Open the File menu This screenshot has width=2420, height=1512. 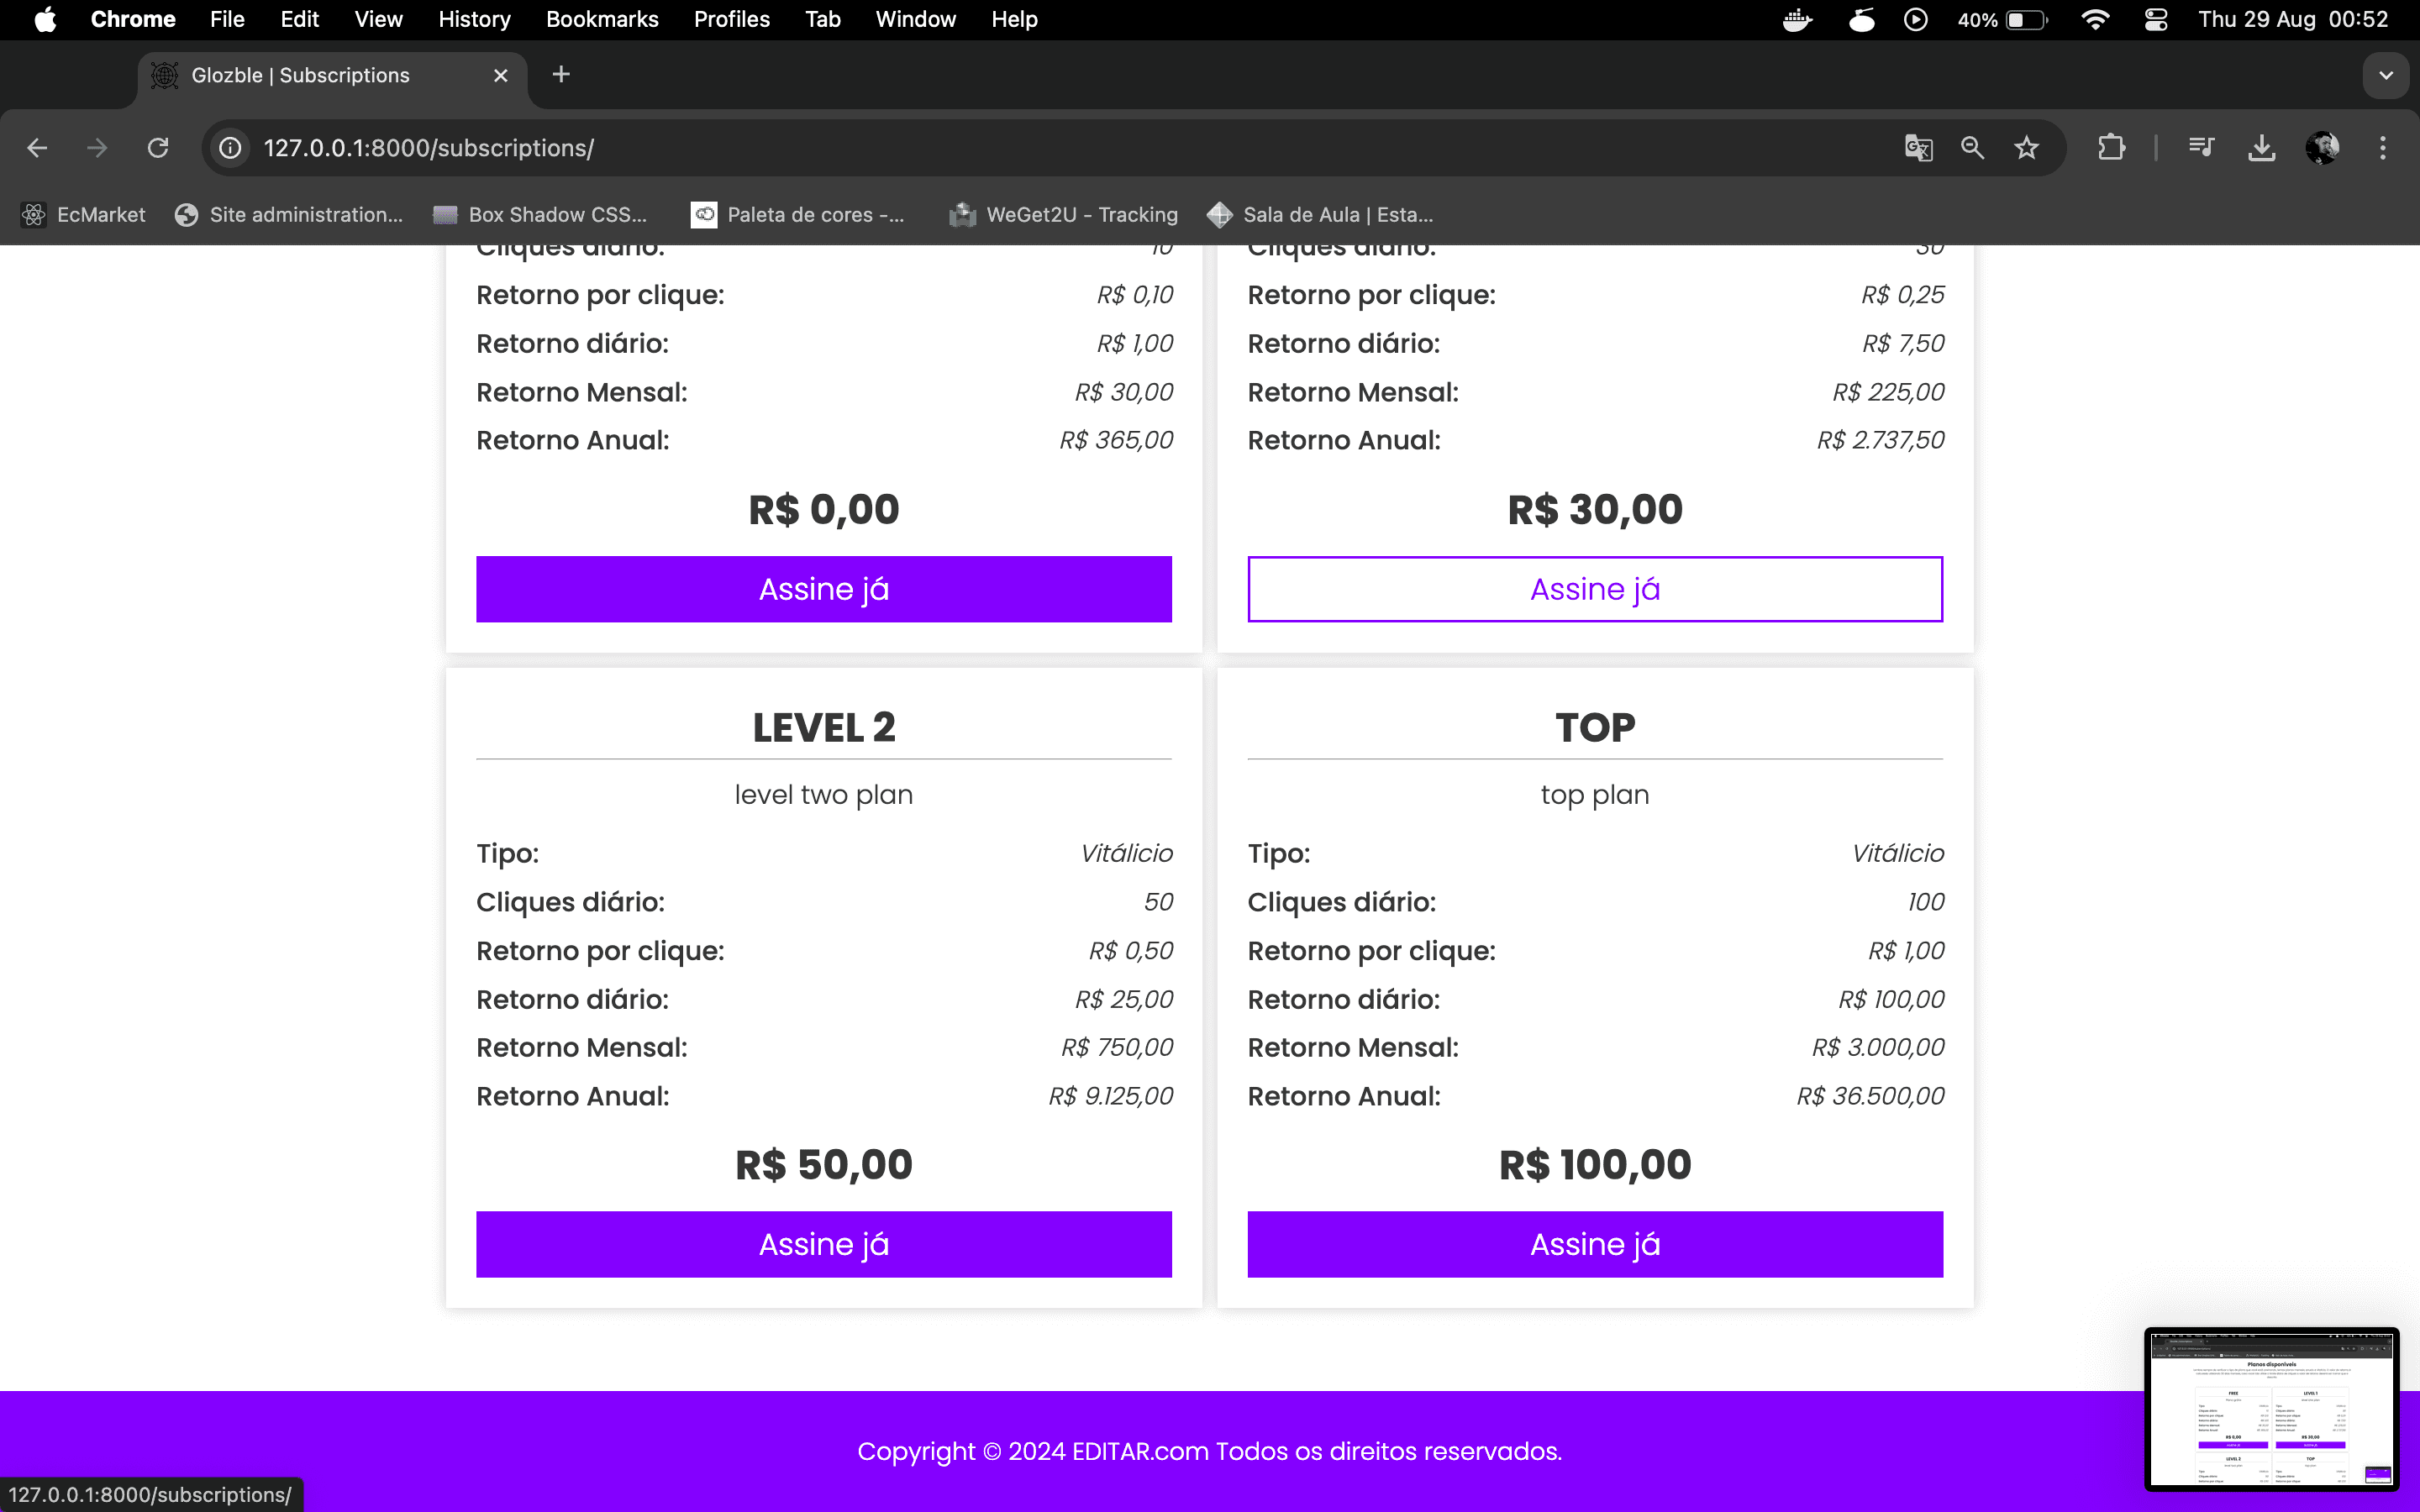tap(227, 19)
